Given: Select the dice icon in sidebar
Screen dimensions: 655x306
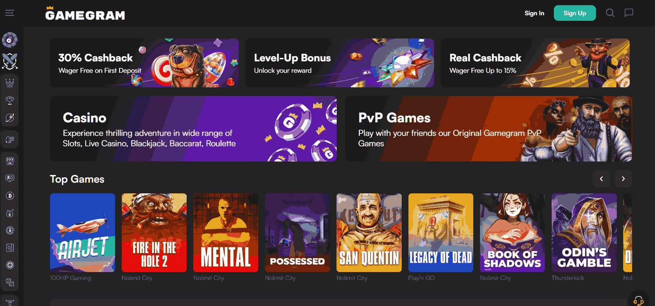Looking at the screenshot, I should pos(10,282).
